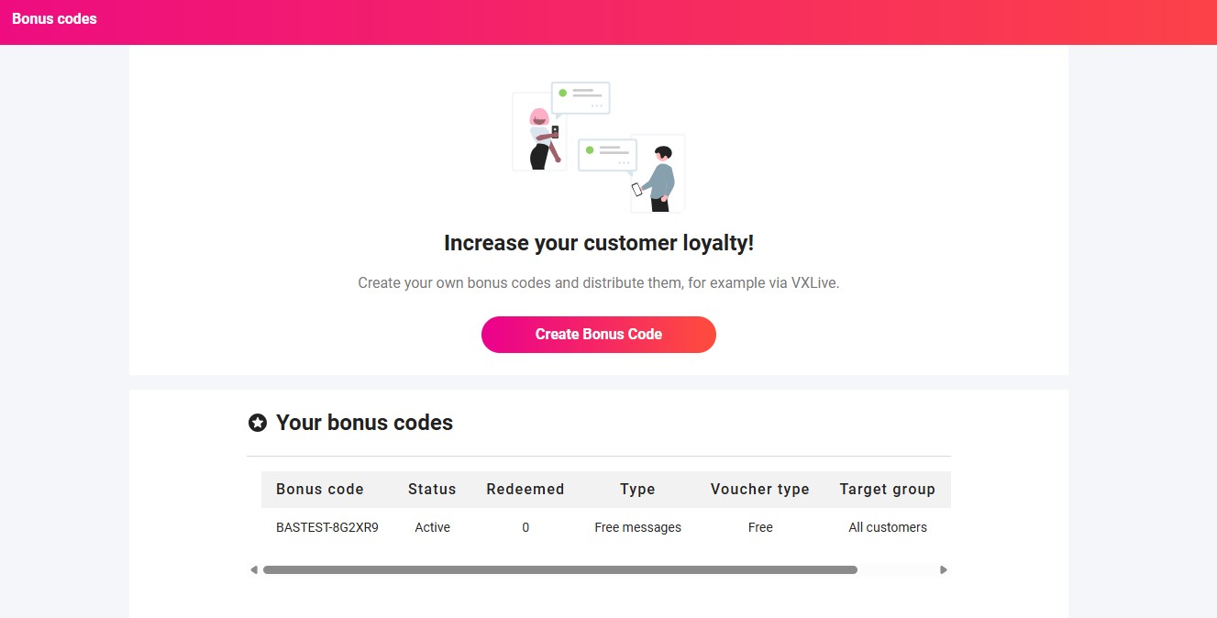
Task: Click the right arrow of the table scrollbar
Action: point(944,570)
